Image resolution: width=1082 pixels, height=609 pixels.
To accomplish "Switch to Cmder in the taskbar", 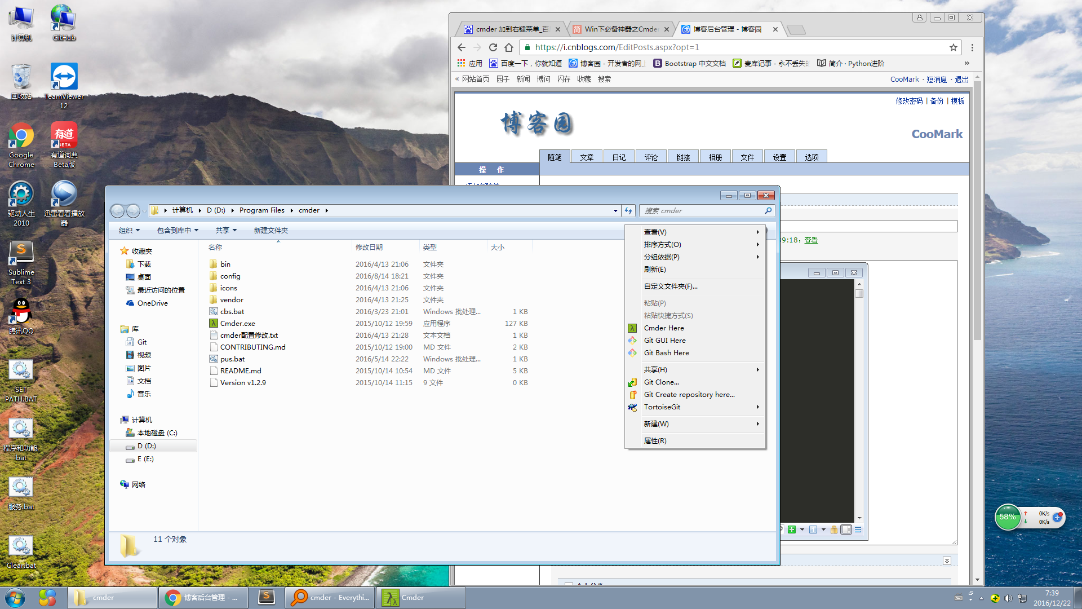I will coord(421,598).
